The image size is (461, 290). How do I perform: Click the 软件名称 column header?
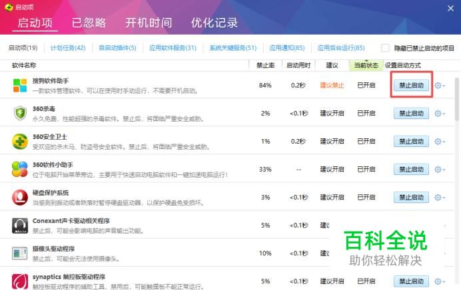pos(24,65)
